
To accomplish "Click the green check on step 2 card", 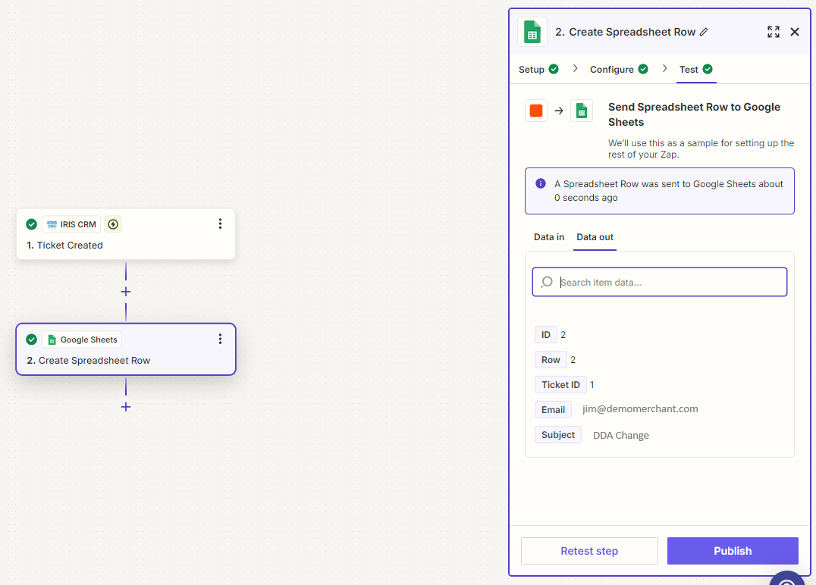I will (31, 339).
